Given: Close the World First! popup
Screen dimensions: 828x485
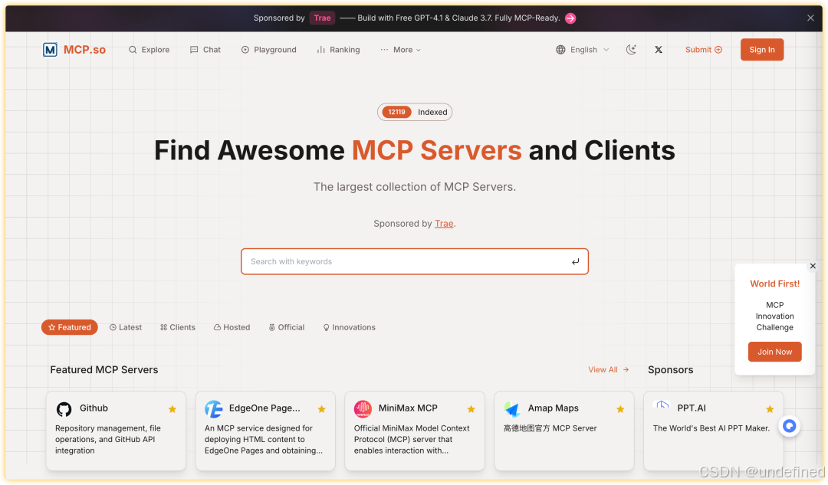Looking at the screenshot, I should point(813,266).
